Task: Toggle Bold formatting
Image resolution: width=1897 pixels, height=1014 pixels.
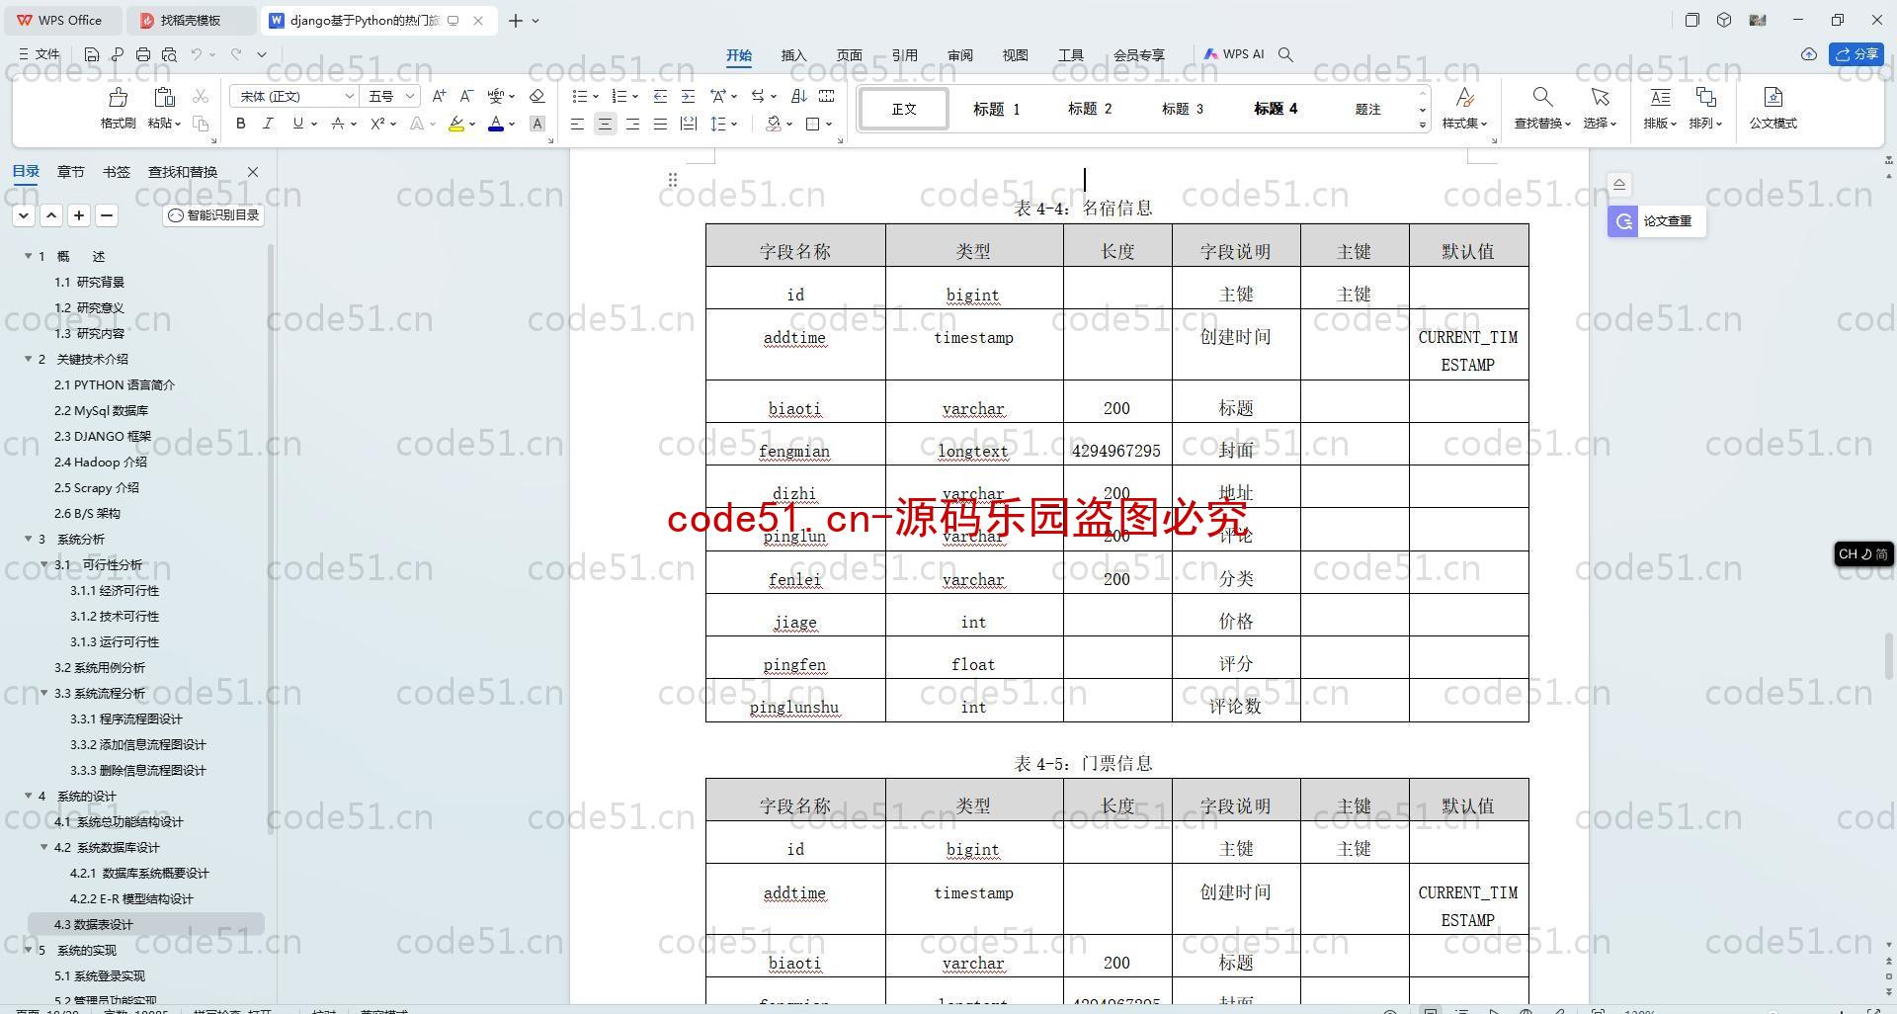Action: point(240,124)
